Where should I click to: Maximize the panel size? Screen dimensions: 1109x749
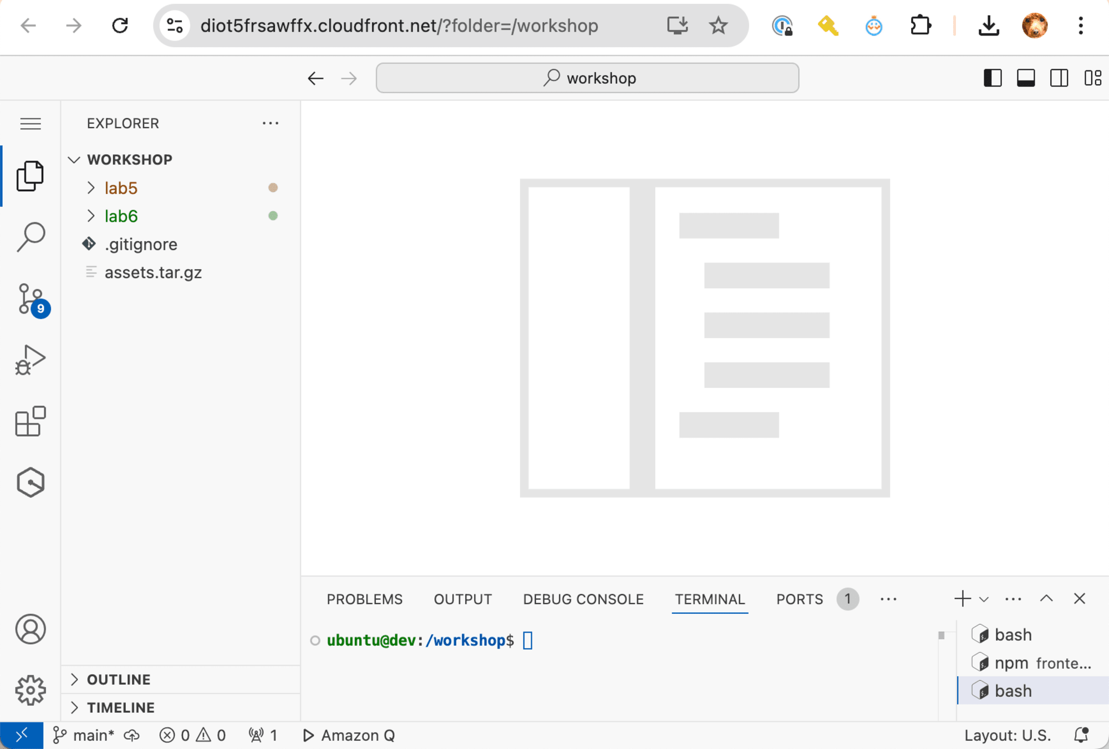(1046, 599)
